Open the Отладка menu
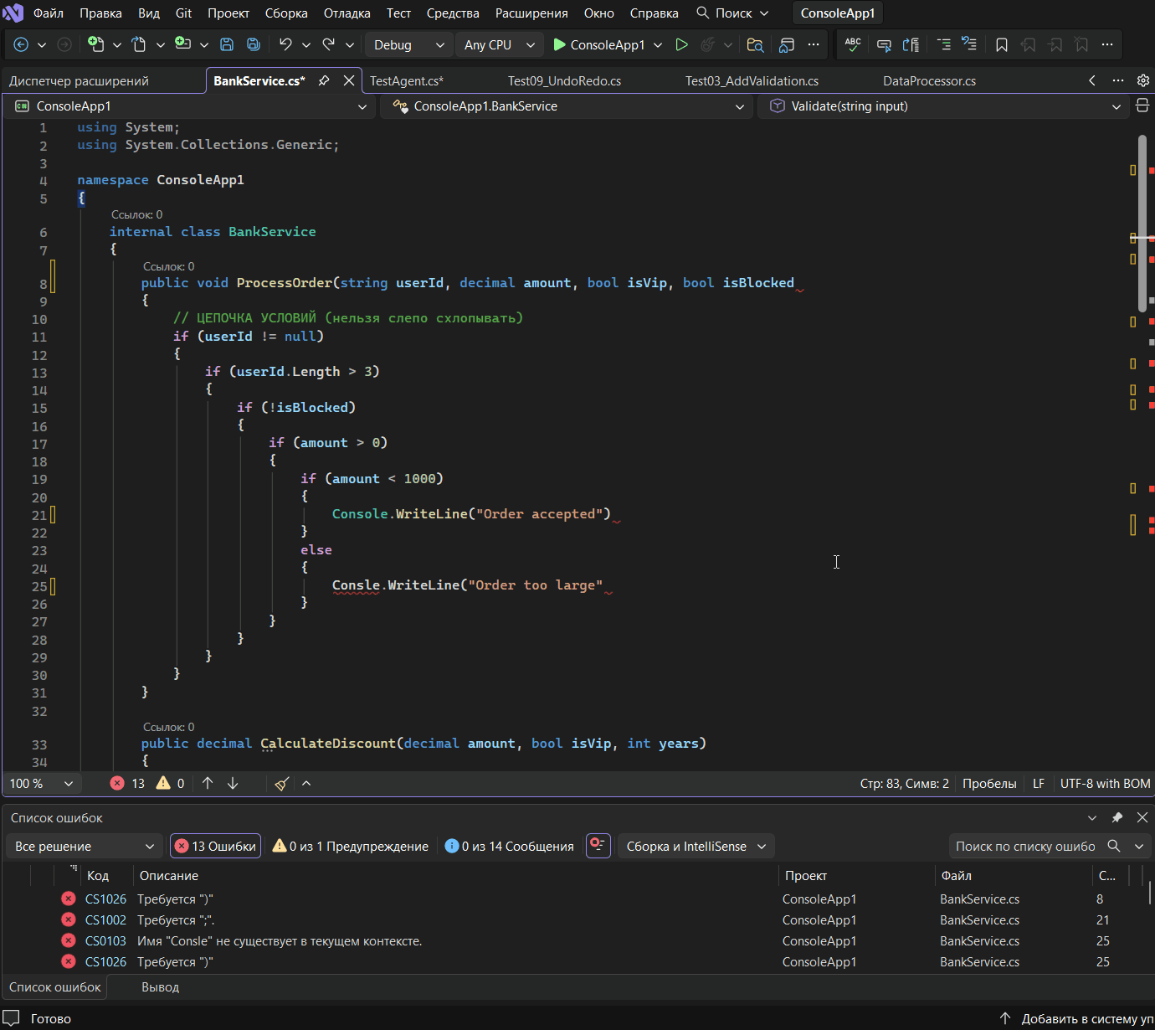Viewport: 1155px width, 1030px height. pos(346,13)
